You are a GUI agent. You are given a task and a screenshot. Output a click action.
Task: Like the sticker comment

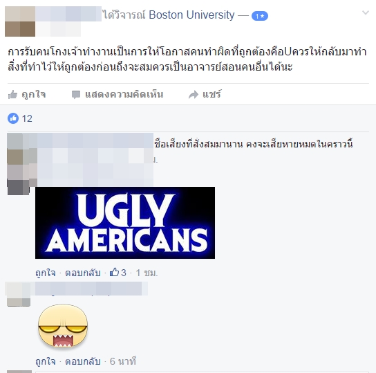46,361
